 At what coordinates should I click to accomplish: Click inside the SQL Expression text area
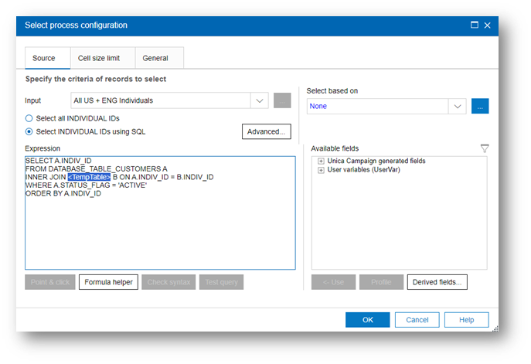[160, 213]
